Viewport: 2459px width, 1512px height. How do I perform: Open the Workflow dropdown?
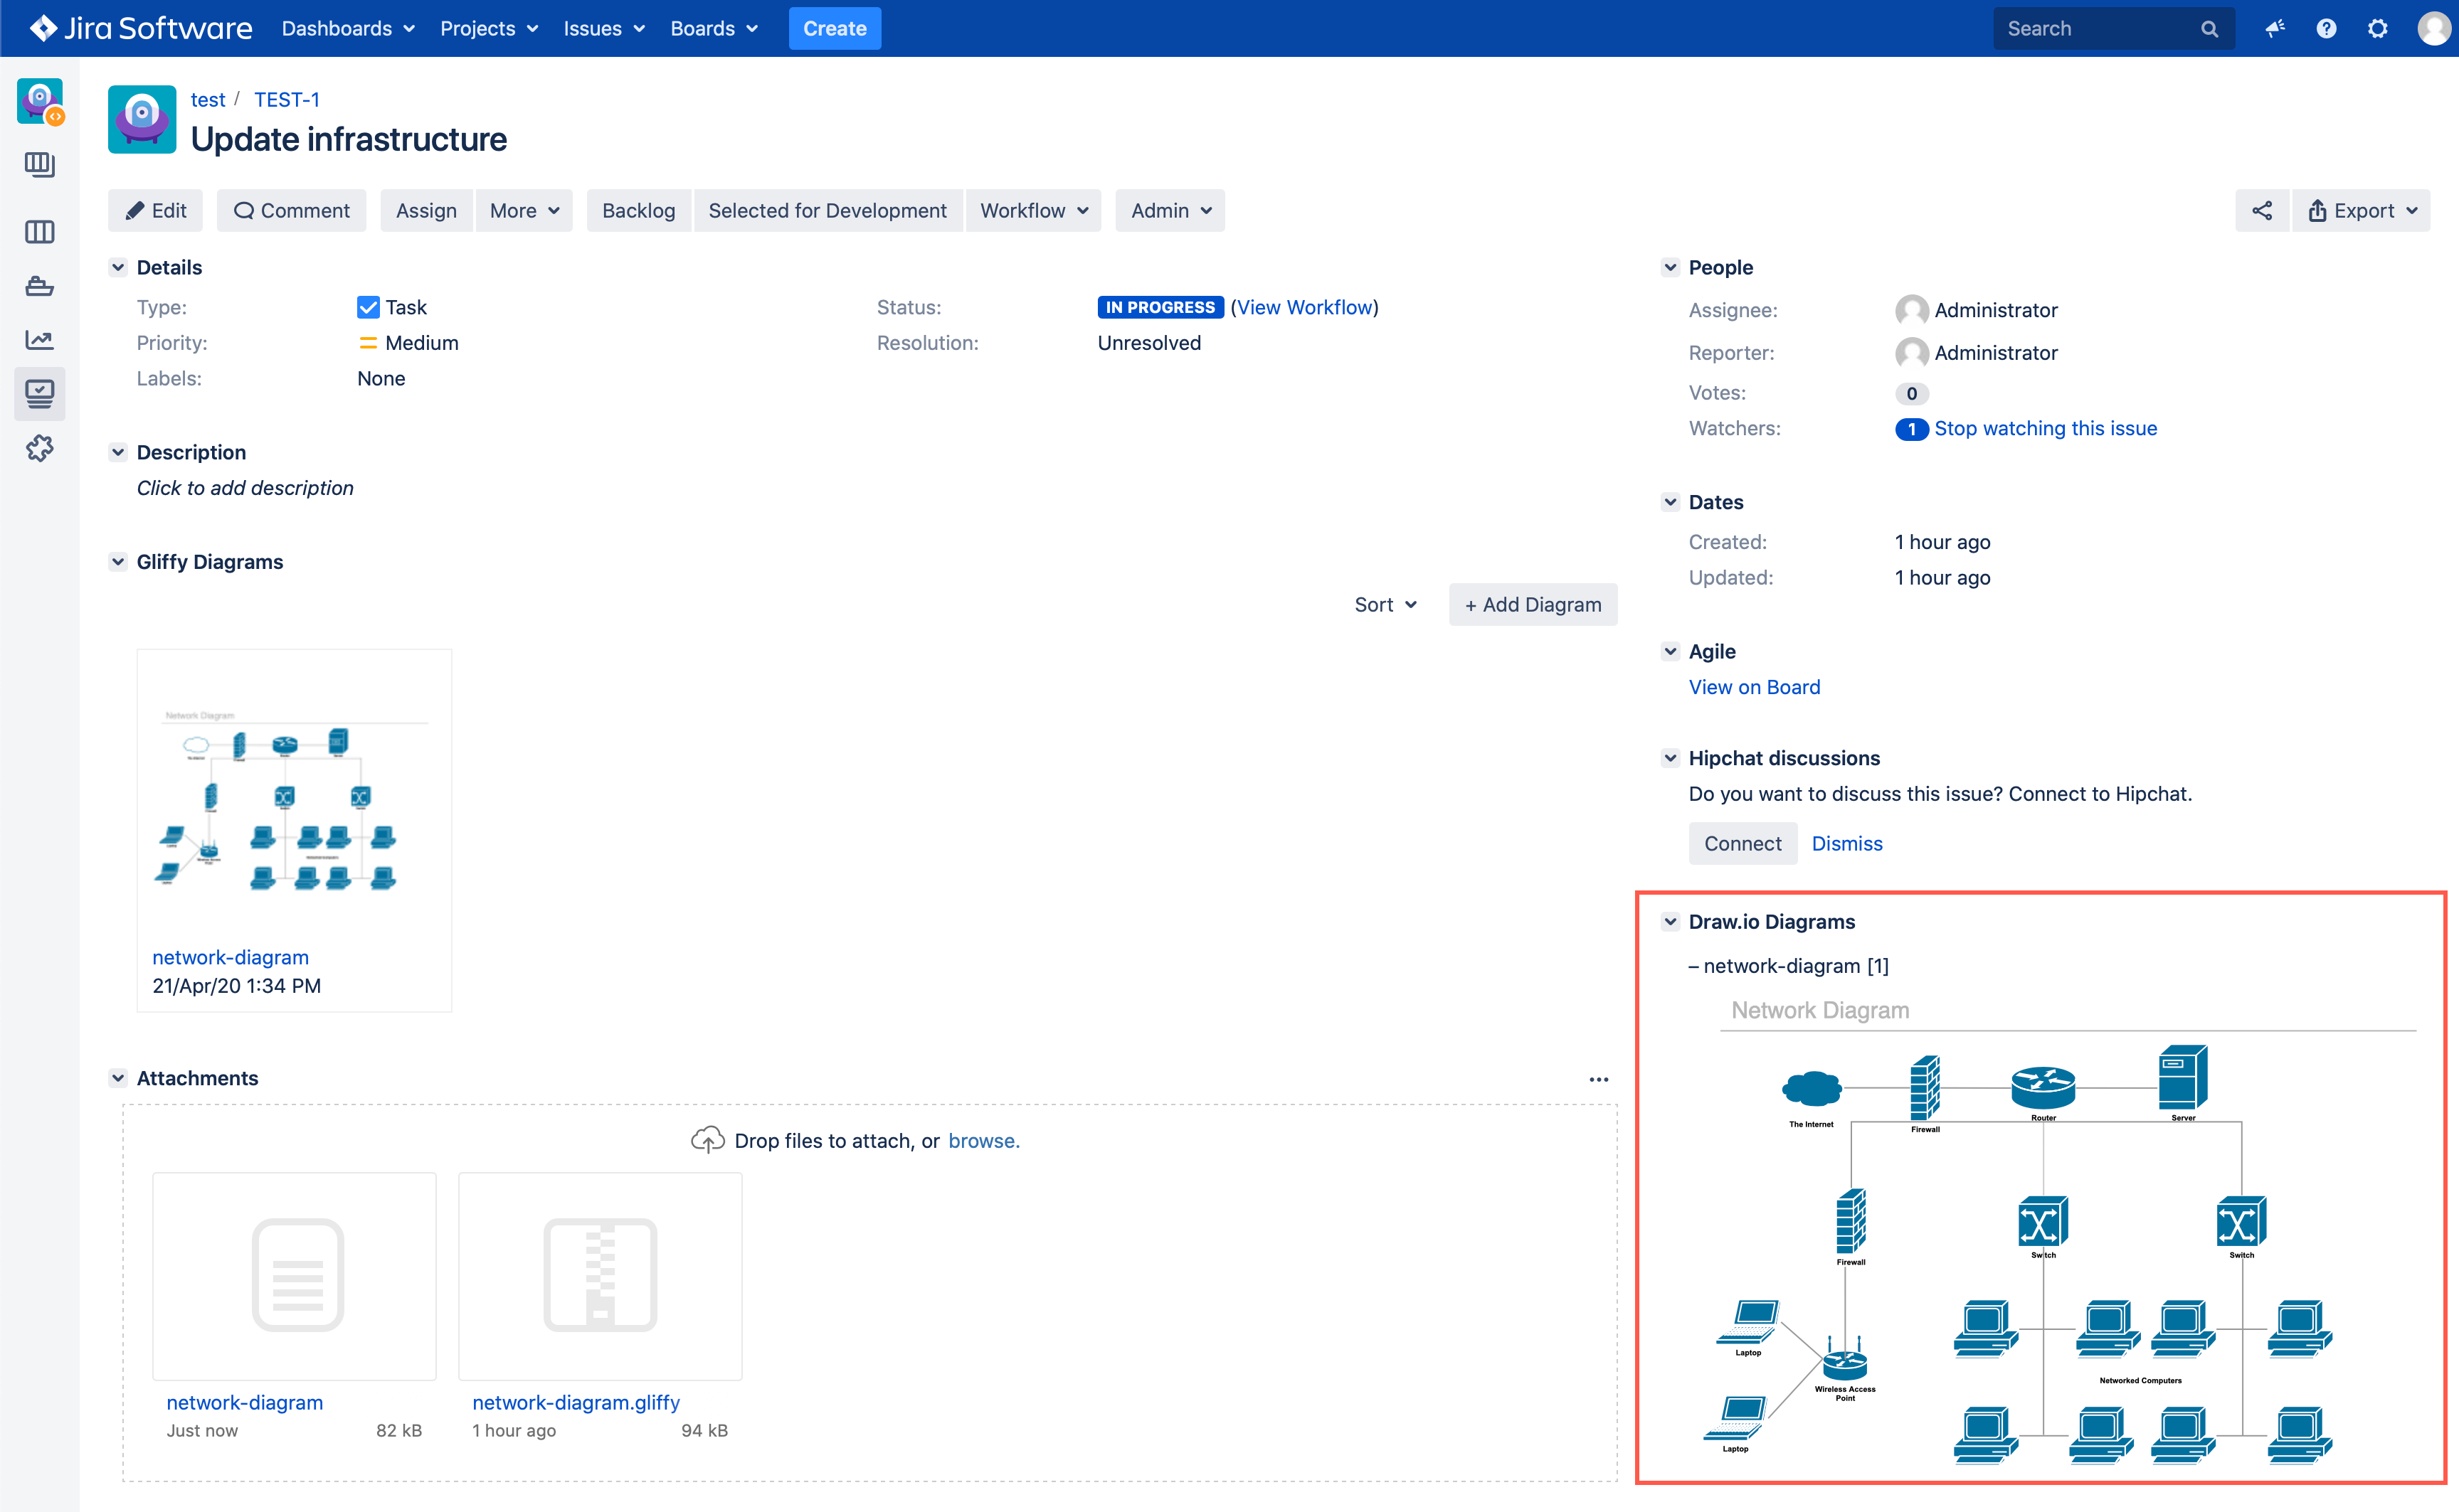[1033, 210]
